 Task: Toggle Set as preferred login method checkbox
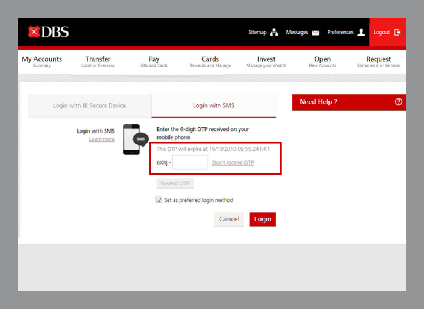[x=159, y=200]
